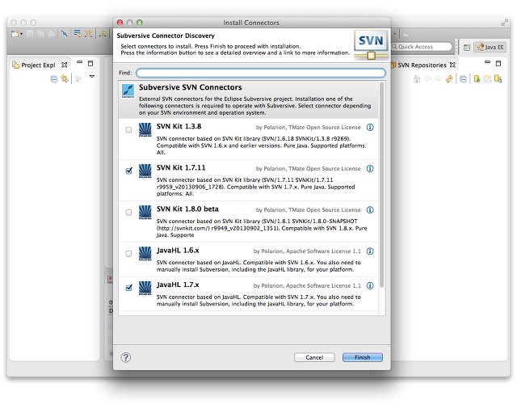Click Forward arrow in SVN Repositories toolbar
The image size is (517, 409).
click(438, 79)
